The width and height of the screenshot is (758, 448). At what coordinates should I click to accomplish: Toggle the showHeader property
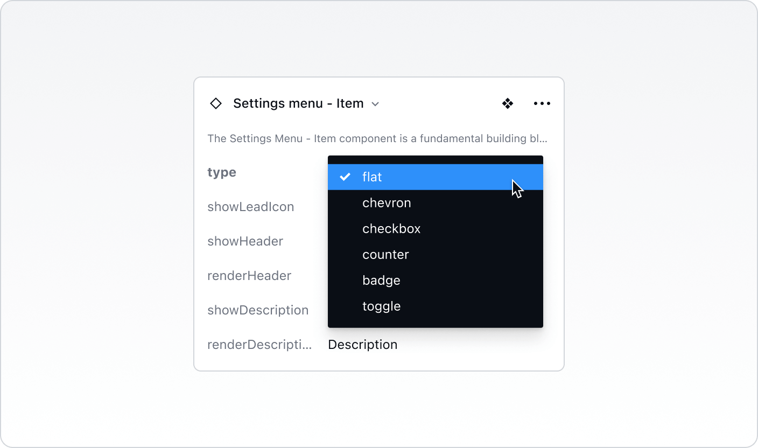coord(245,241)
